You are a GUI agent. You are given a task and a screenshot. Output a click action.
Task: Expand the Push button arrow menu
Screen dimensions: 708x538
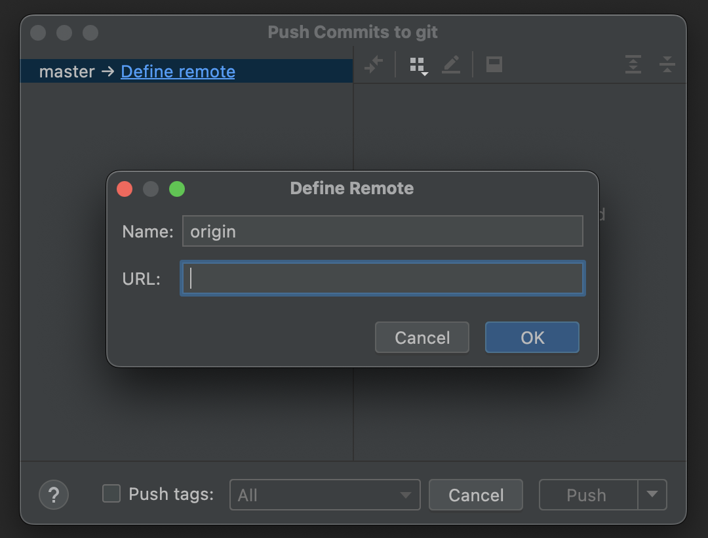[x=652, y=495]
